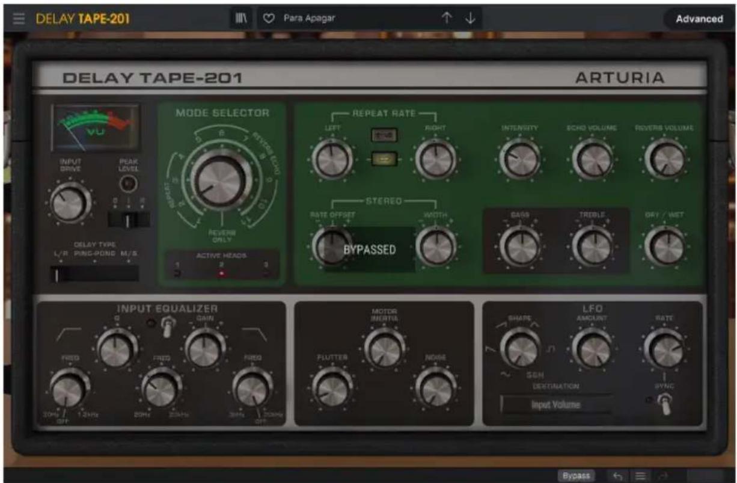Click active head 2 red indicator
This screenshot has width=737, height=483.
click(x=221, y=274)
